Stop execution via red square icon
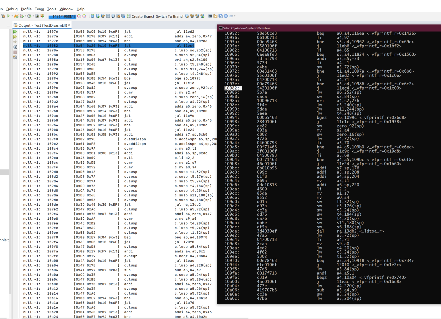Screen dimensions: 441x319 [15, 52]
